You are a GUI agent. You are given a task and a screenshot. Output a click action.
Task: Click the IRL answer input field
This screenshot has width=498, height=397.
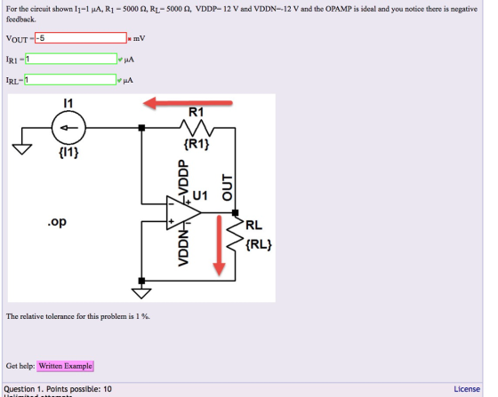coord(70,80)
